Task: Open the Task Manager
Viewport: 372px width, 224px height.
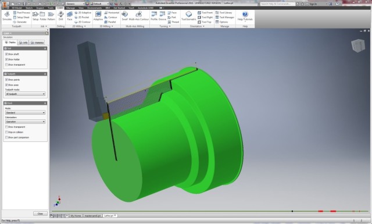Action: tap(225, 17)
